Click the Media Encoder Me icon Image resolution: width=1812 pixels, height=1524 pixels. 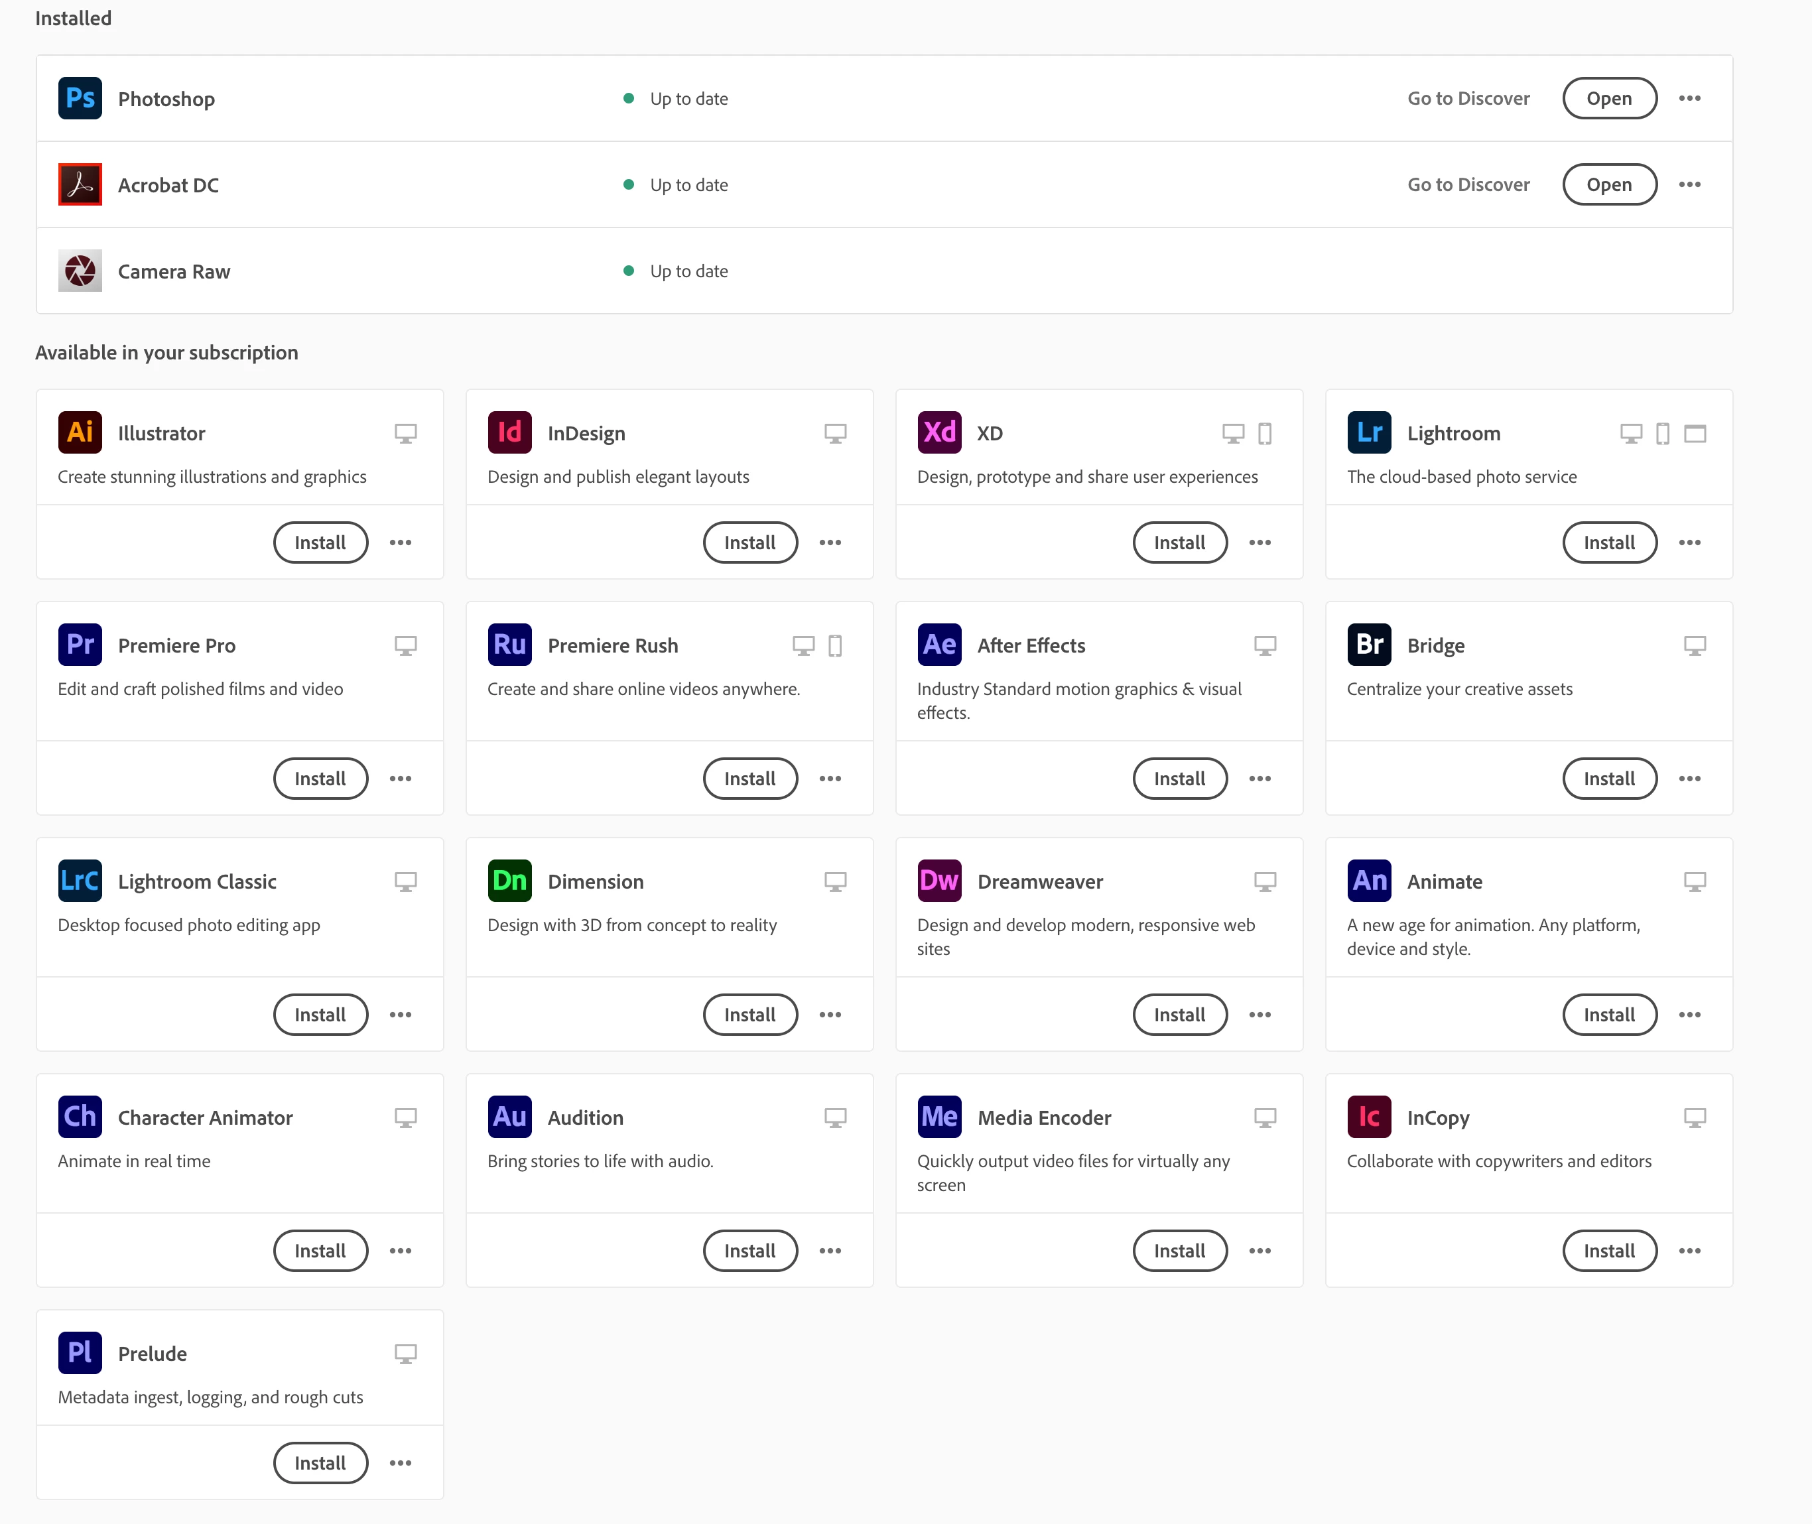[x=939, y=1116]
